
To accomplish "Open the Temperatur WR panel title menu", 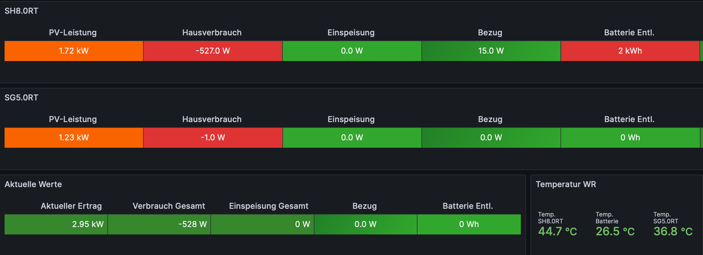I will [566, 184].
